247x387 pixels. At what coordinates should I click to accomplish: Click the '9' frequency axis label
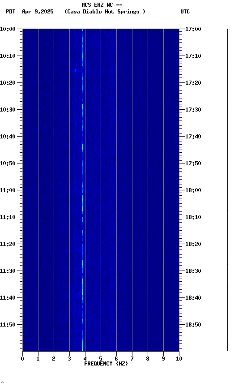(x=163, y=359)
